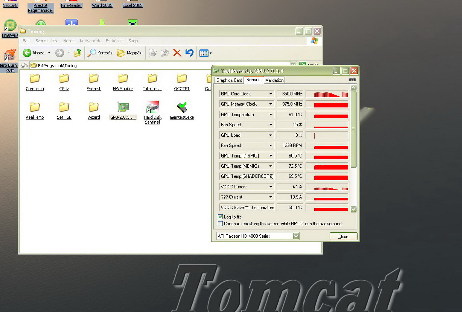Click the Mappák folders button
This screenshot has height=312, width=462.
click(x=129, y=53)
